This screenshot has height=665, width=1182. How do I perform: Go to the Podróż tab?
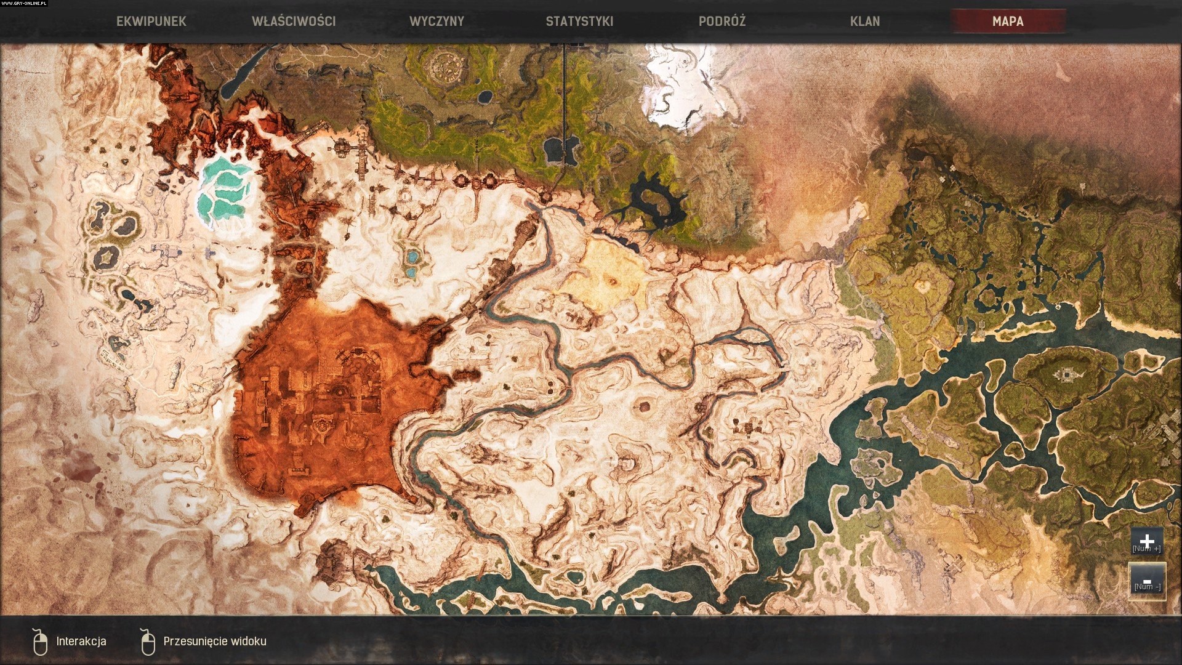(722, 21)
